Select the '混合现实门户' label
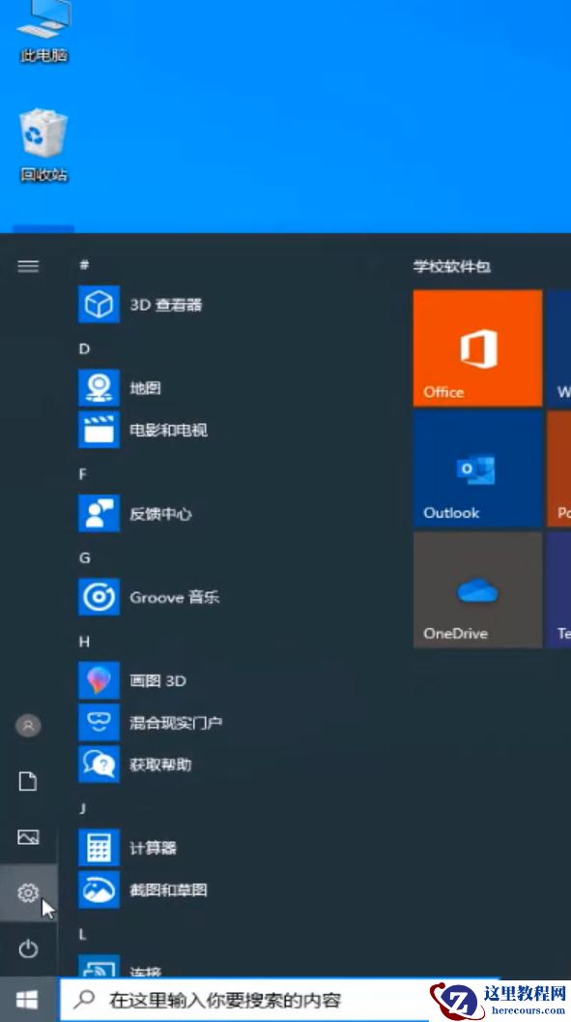Image resolution: width=571 pixels, height=1022 pixels. tap(176, 722)
